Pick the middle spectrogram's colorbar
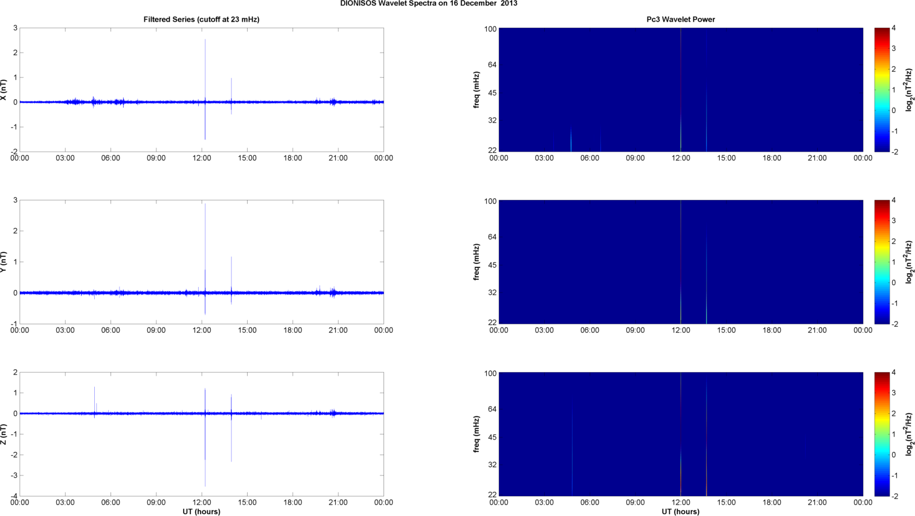 click(882, 262)
